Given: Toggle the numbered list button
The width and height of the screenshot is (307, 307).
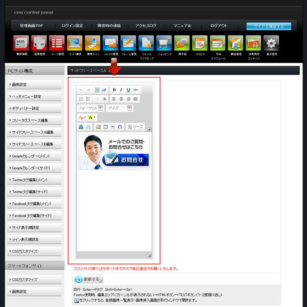Looking at the screenshot, I should tap(81, 99).
